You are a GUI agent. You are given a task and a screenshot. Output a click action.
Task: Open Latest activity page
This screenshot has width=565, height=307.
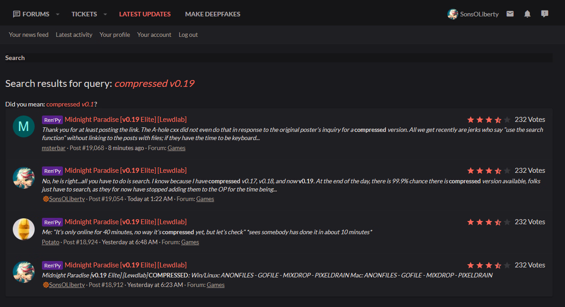(74, 35)
